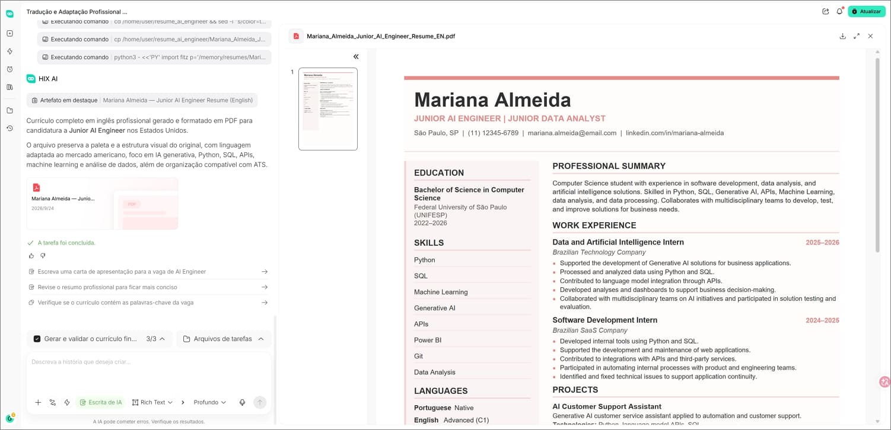Click the PROFESSIONAL SUMMARY heading

609,166
